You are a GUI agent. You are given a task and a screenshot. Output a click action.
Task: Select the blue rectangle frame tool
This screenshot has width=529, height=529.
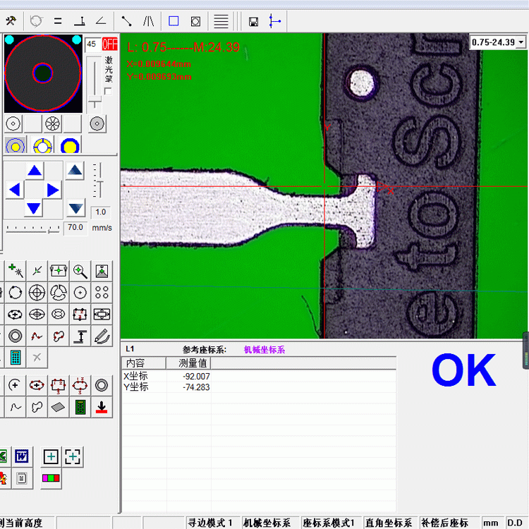(174, 21)
